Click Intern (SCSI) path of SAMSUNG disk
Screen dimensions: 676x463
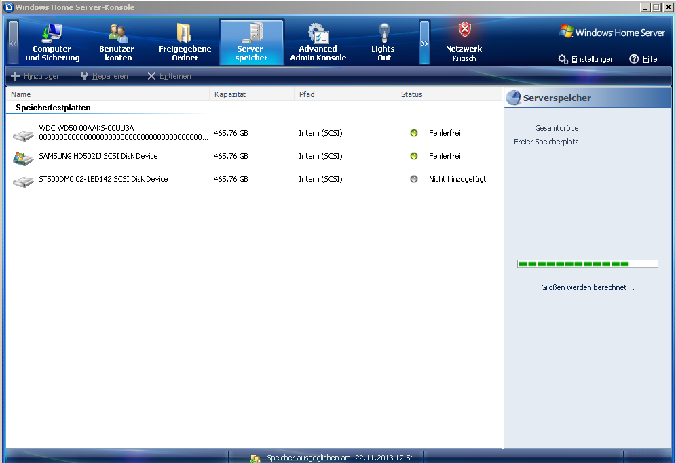321,156
